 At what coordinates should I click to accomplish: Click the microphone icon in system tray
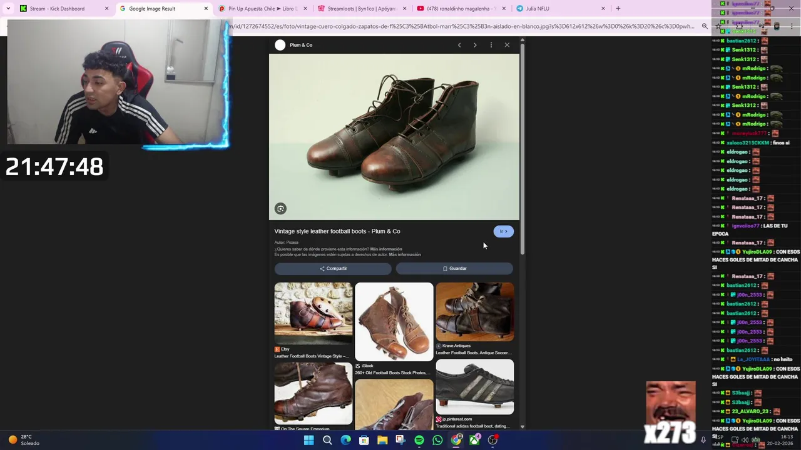coord(703,440)
